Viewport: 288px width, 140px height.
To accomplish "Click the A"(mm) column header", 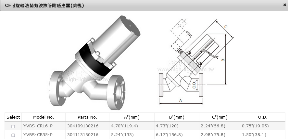I will coord(131,117).
